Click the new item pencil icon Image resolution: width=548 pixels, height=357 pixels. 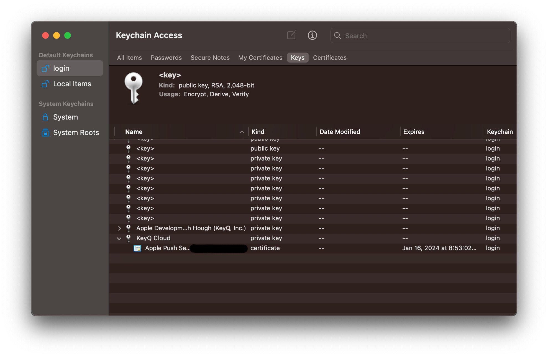pos(291,35)
